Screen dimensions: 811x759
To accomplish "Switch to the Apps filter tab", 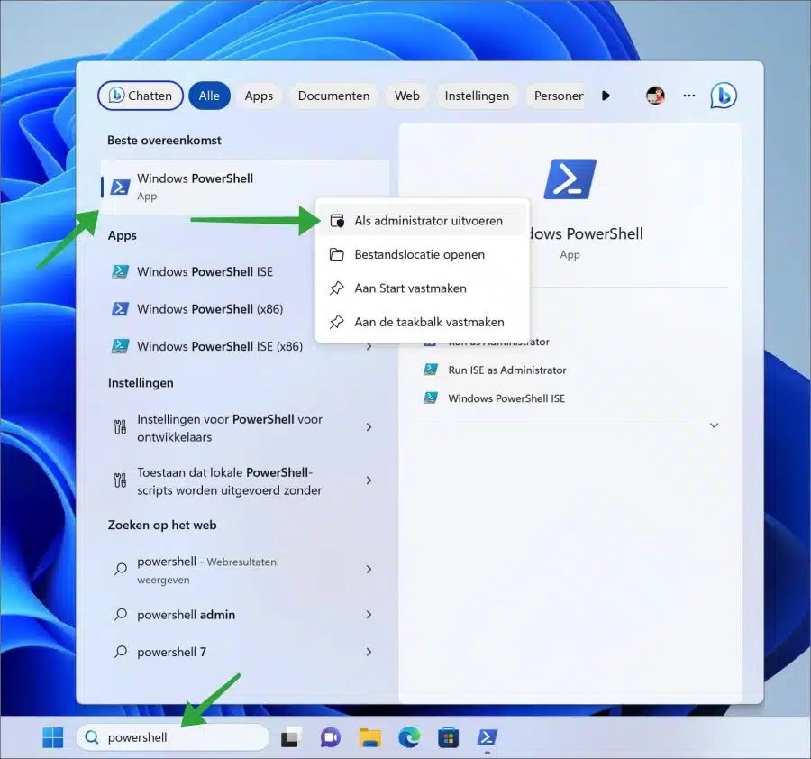I will pyautogui.click(x=259, y=96).
